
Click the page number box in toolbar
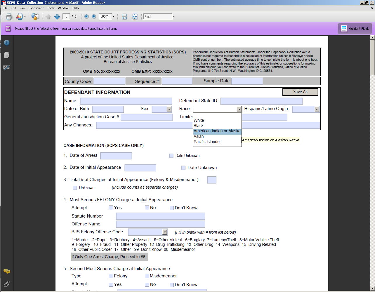[x=66, y=17]
